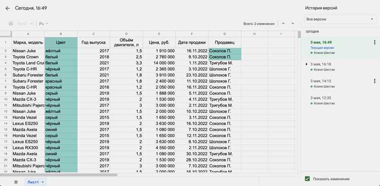Click the vertical scrollbar of the sheet
The height and width of the screenshot is (186, 380).
click(x=299, y=35)
